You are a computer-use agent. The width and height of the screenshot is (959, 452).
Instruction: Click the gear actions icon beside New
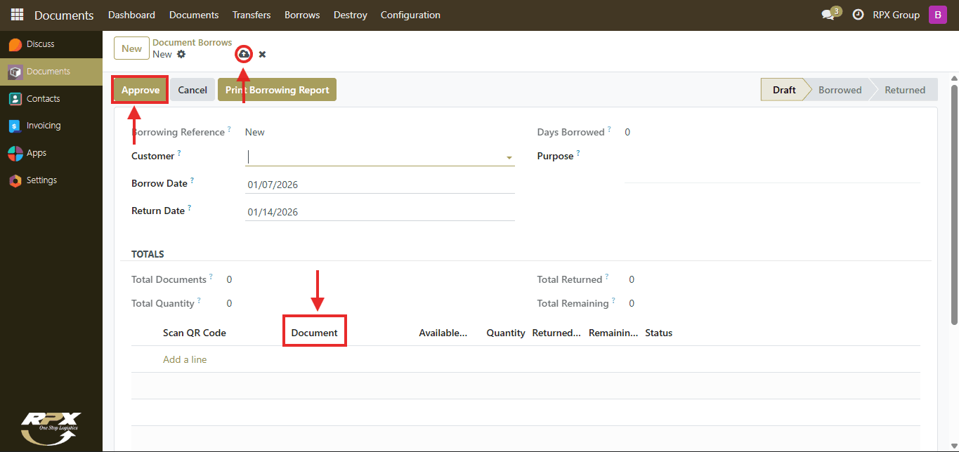181,54
